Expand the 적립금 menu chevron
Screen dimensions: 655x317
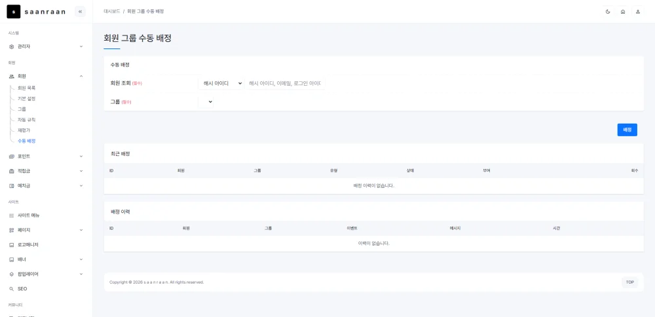click(81, 171)
